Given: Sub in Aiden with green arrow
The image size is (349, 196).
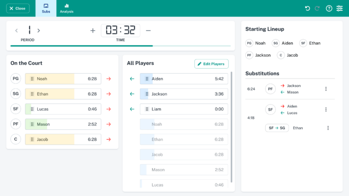Looking at the screenshot, I should pos(132,79).
